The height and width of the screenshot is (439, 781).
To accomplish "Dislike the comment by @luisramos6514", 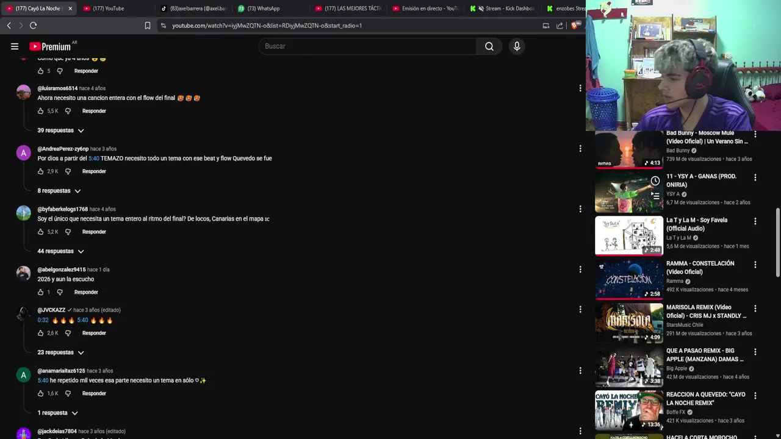I will (x=68, y=111).
